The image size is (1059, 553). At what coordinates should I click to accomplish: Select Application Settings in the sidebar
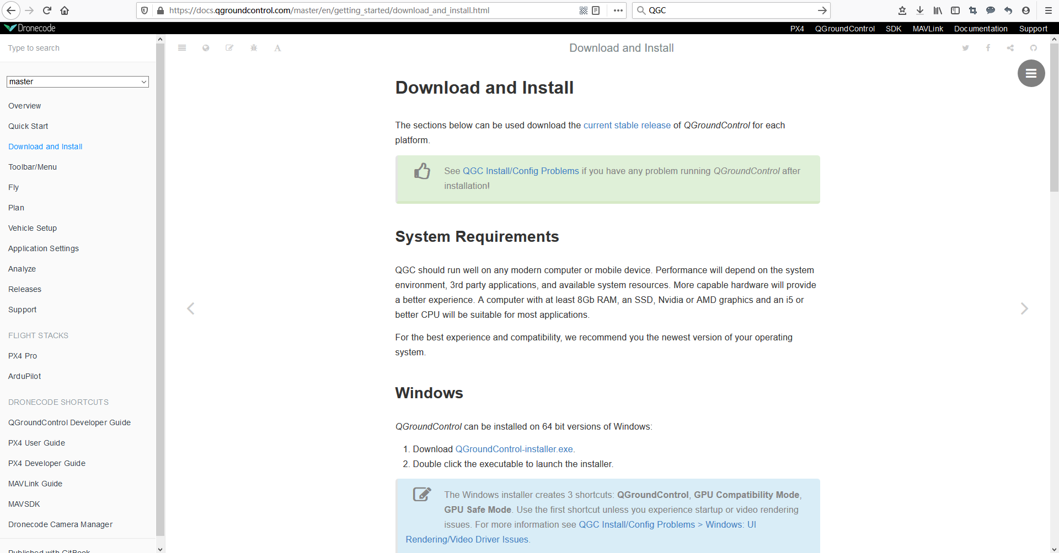coord(44,248)
